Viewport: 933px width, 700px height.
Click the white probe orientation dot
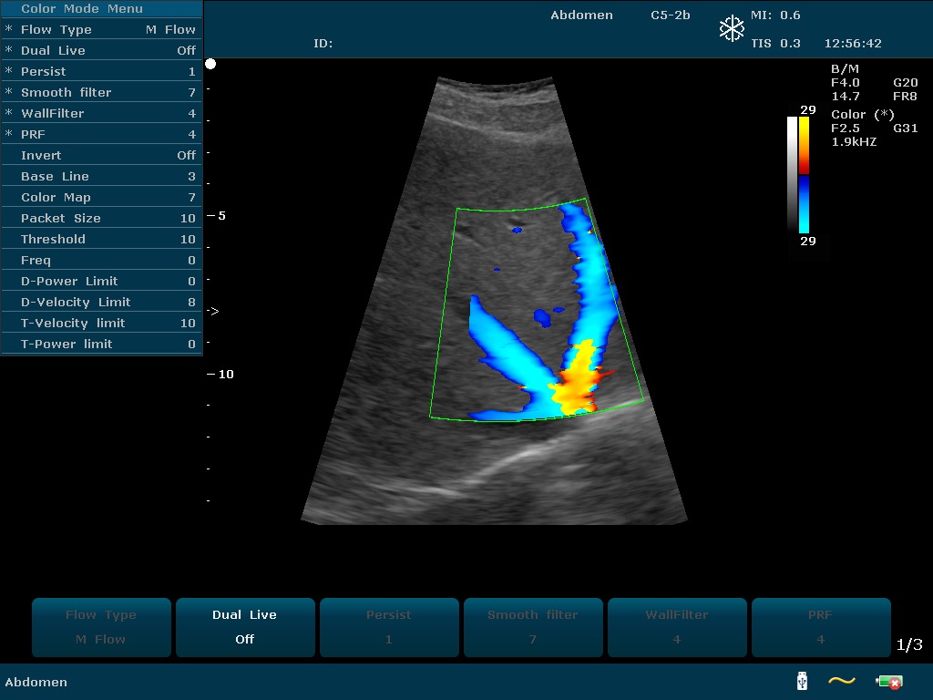(x=210, y=64)
